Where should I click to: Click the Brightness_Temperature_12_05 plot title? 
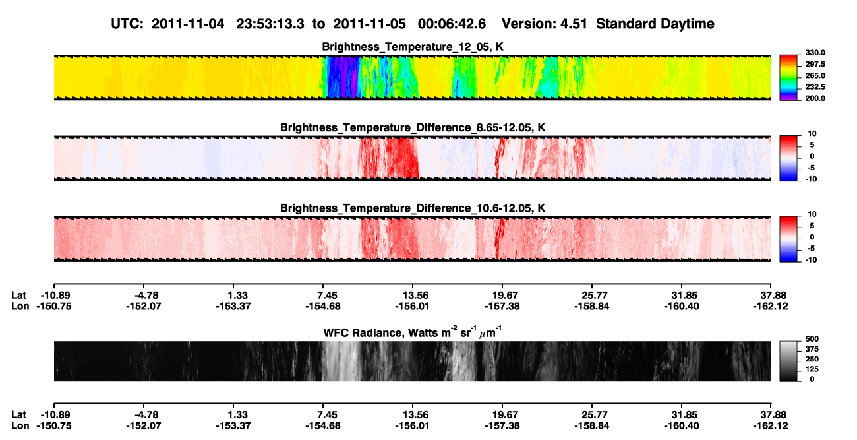[x=412, y=47]
